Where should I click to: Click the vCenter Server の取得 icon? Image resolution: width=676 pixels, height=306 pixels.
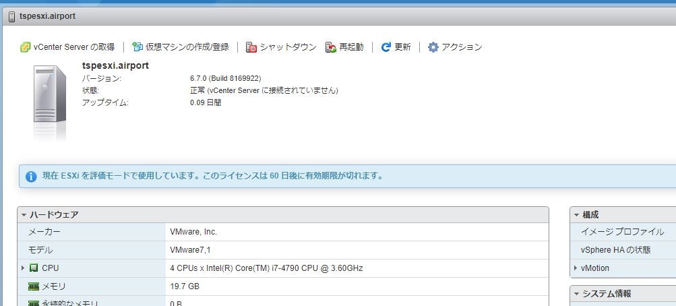(x=25, y=47)
